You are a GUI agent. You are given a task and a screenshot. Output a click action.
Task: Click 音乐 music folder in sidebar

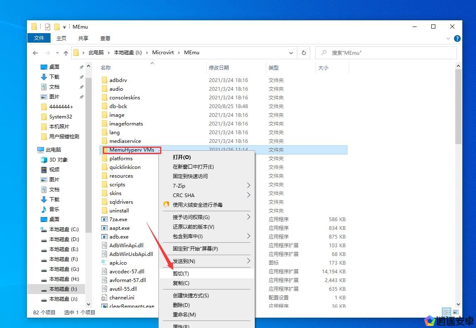click(x=54, y=210)
